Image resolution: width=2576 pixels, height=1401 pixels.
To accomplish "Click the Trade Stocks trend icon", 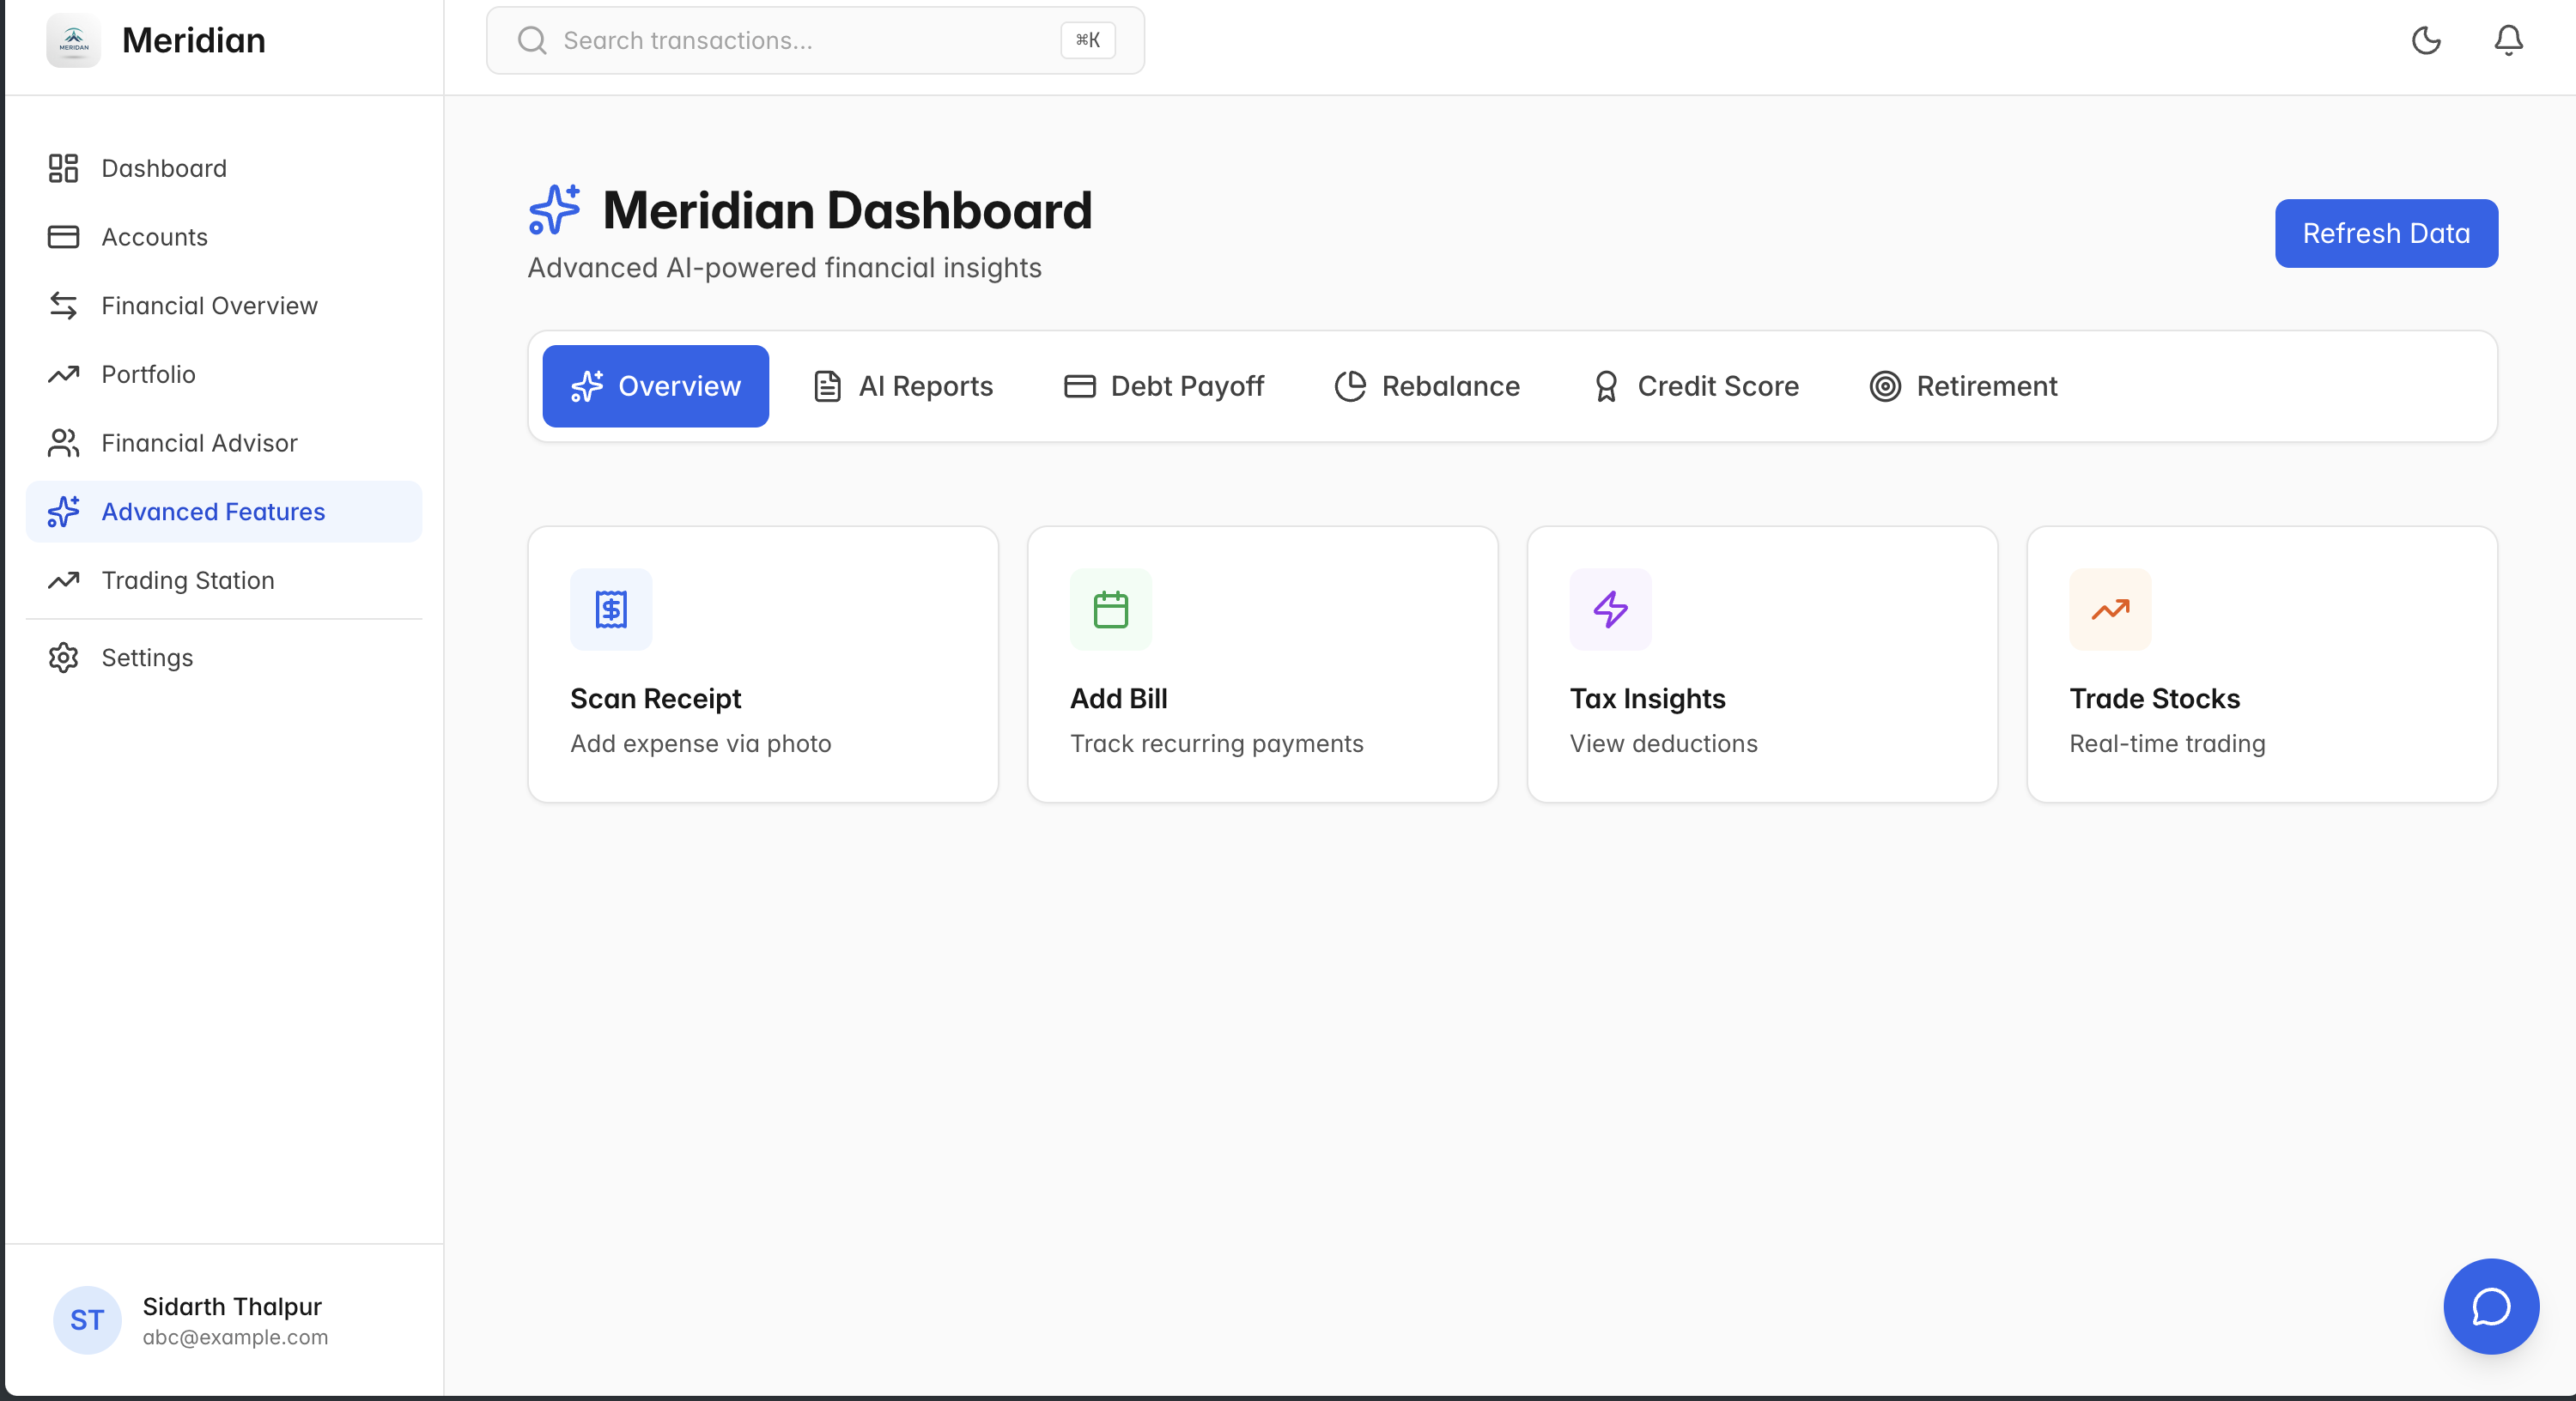I will click(x=2110, y=609).
